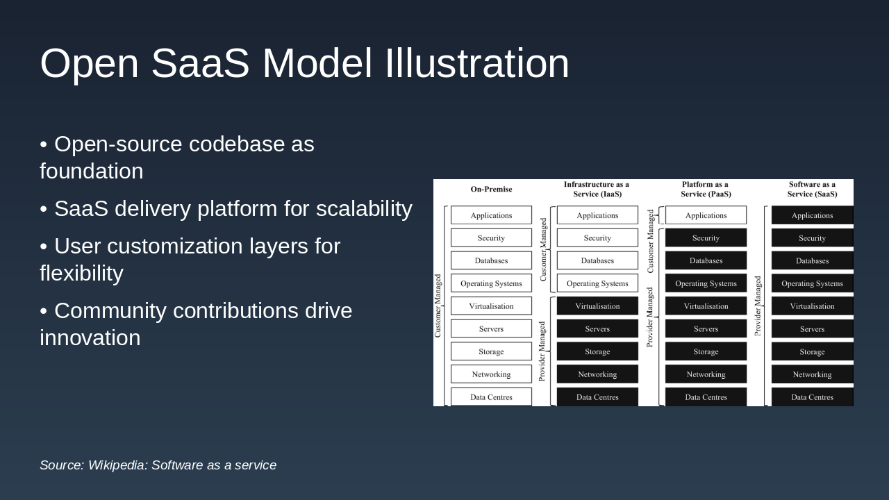The image size is (889, 500).
Task: Click the Infrastructure as a Service header
Action: pos(596,190)
